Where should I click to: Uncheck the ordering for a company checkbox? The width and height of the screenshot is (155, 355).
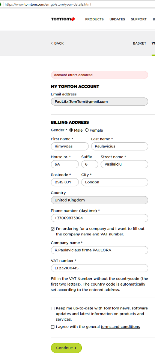(x=53, y=229)
